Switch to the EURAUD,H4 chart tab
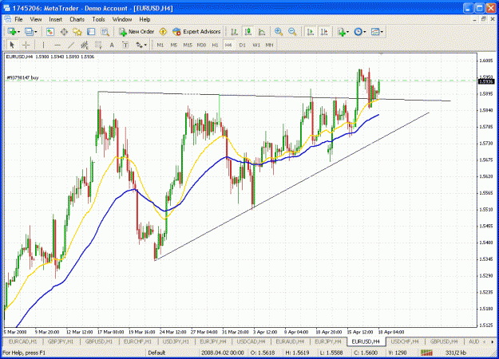The image size is (499, 359). tap(290, 341)
